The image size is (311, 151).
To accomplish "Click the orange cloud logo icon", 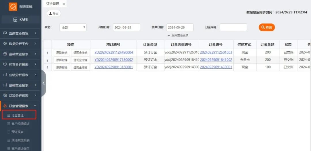I will tap(13, 7).
